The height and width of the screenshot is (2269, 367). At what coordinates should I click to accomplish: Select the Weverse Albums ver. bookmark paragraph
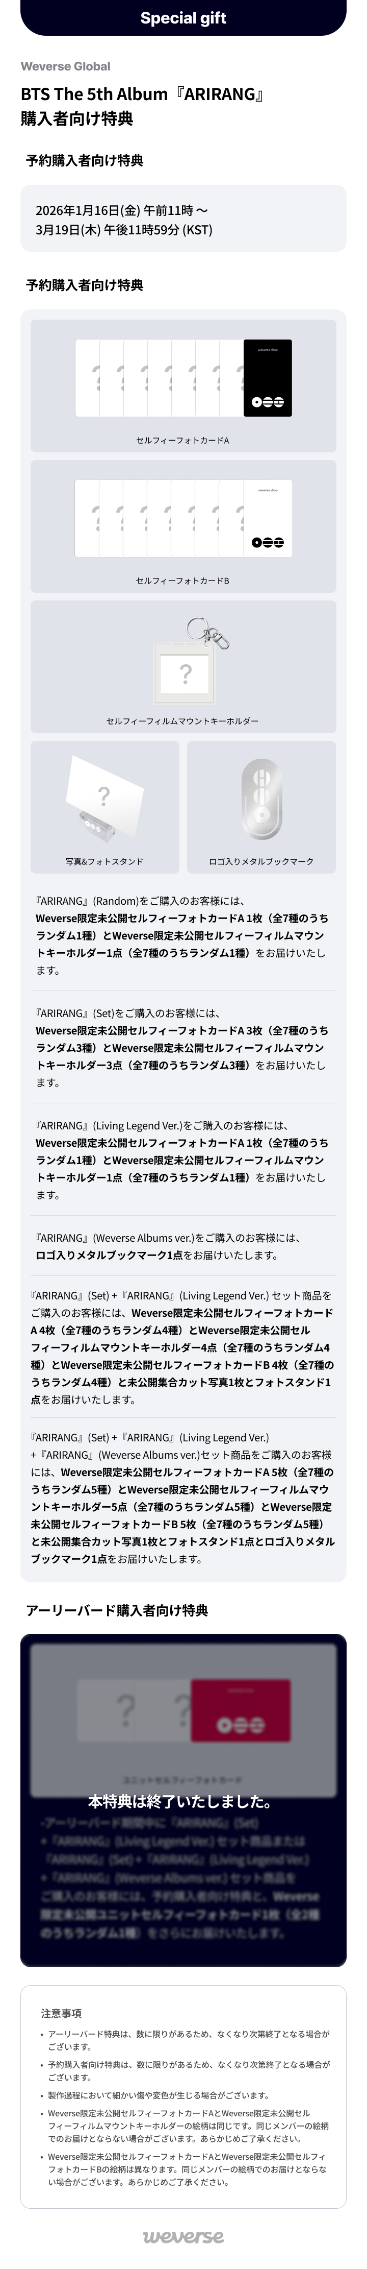(167, 1246)
